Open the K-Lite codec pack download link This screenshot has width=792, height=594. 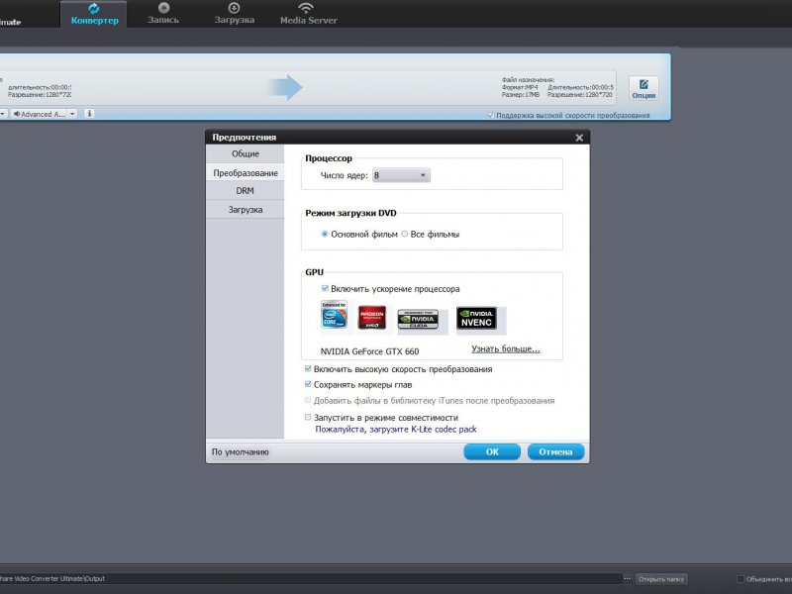(395, 429)
